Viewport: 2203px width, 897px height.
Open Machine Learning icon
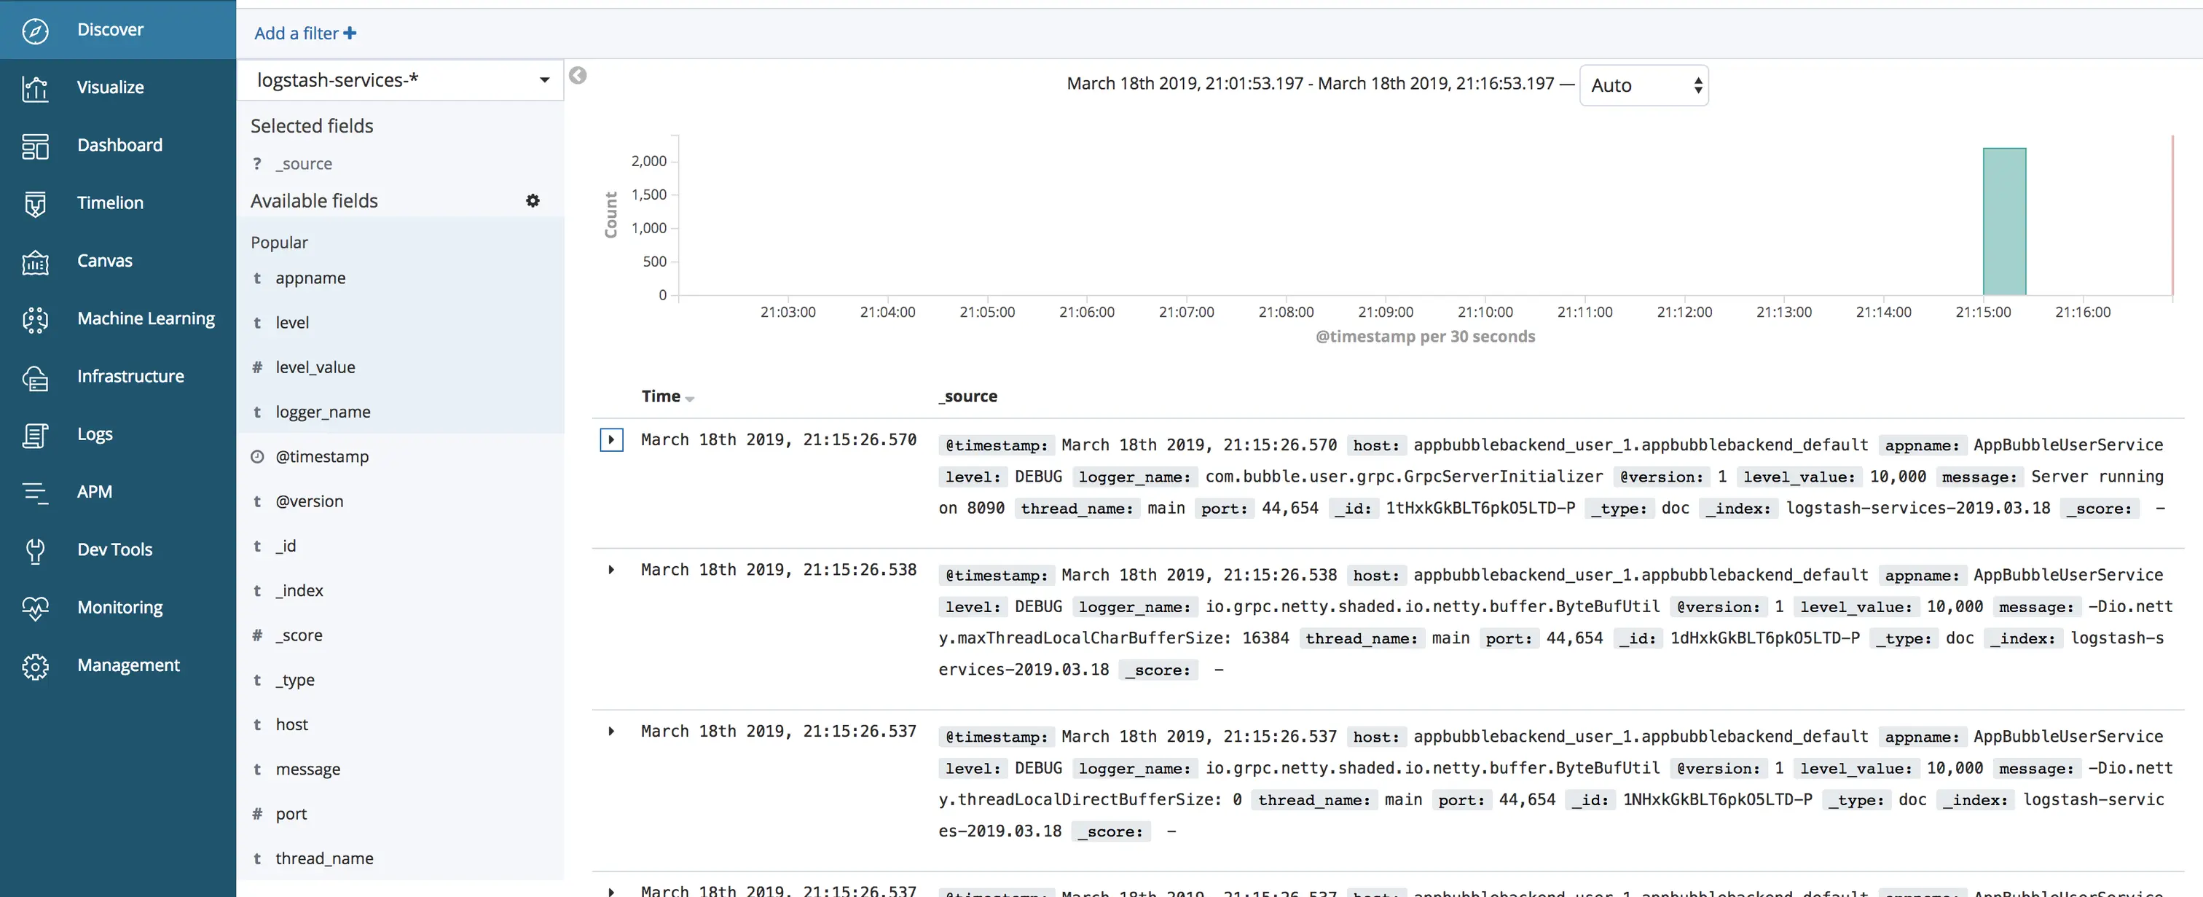(x=35, y=320)
